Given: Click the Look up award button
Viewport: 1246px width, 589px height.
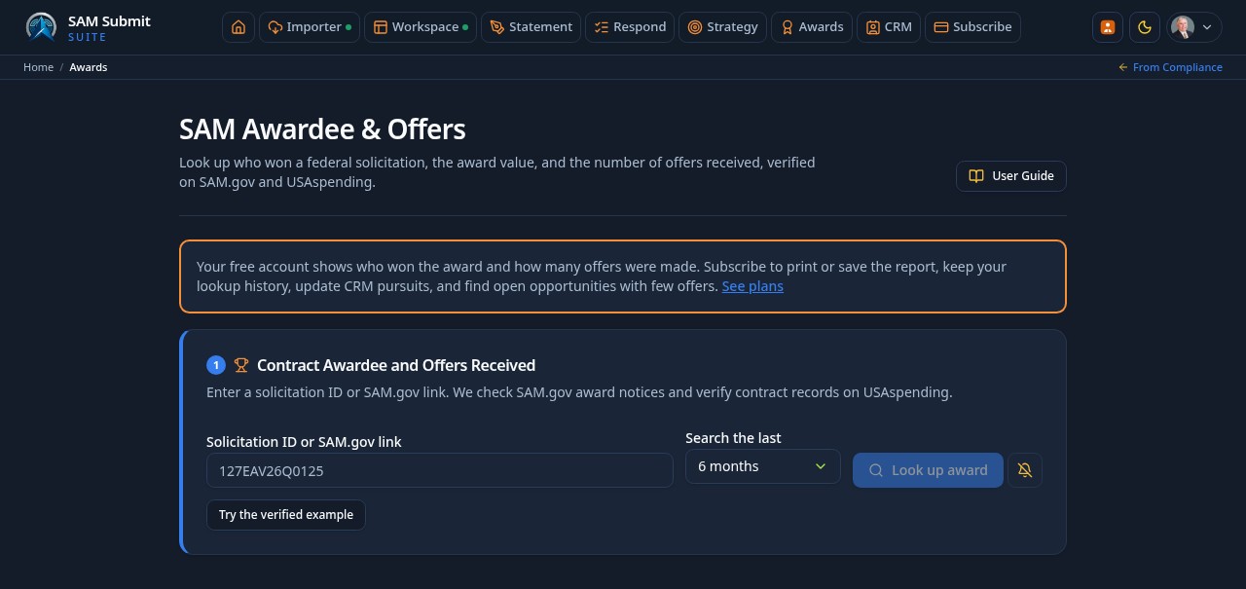Looking at the screenshot, I should [928, 470].
